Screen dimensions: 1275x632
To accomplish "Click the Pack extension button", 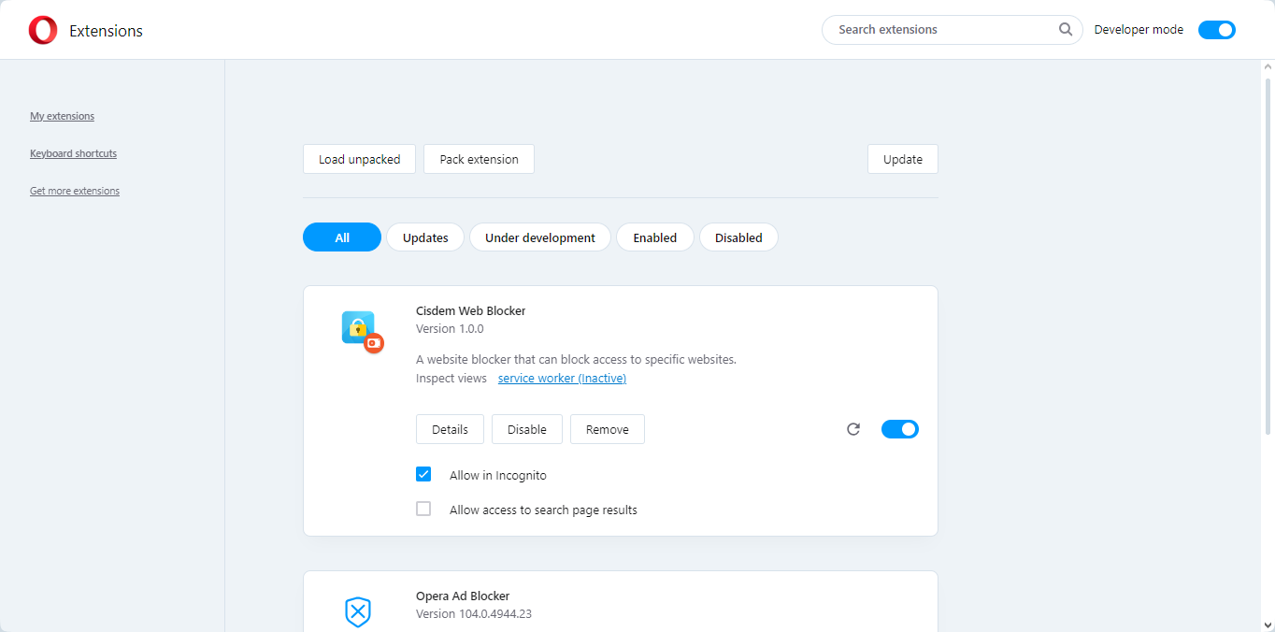I will tap(479, 159).
